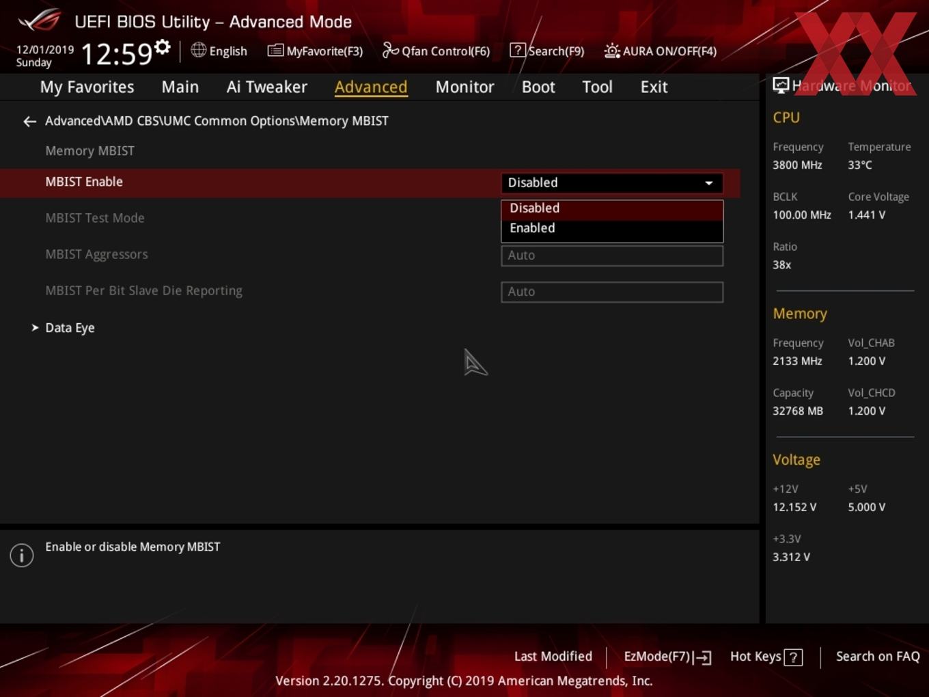Click Core Voltage value 1.441 V
The width and height of the screenshot is (929, 697).
866,215
